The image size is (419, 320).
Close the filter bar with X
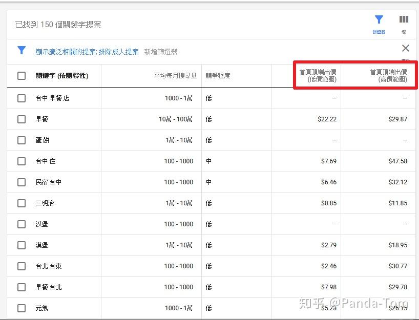coord(405,48)
